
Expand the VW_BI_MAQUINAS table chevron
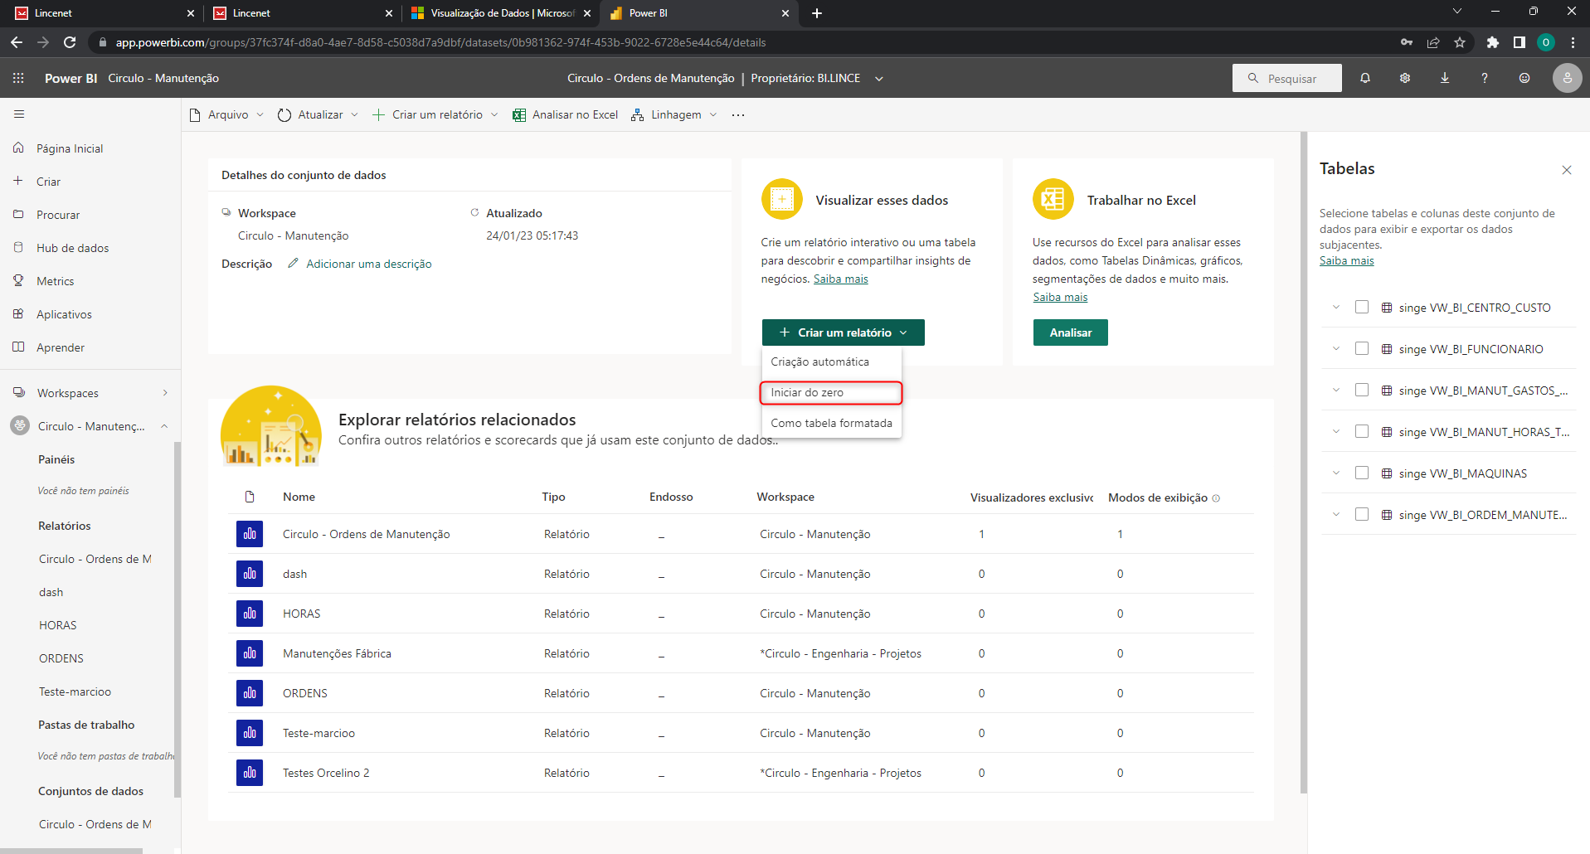[x=1335, y=473]
